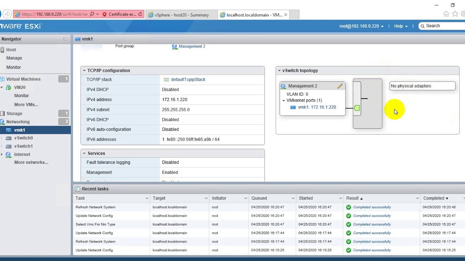Select Manage under Host
Screen dimensions: 465x261
(x=14, y=58)
